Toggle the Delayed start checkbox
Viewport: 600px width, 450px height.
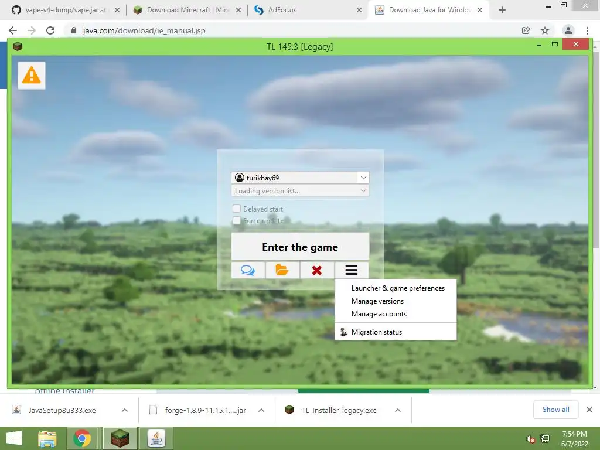237,209
